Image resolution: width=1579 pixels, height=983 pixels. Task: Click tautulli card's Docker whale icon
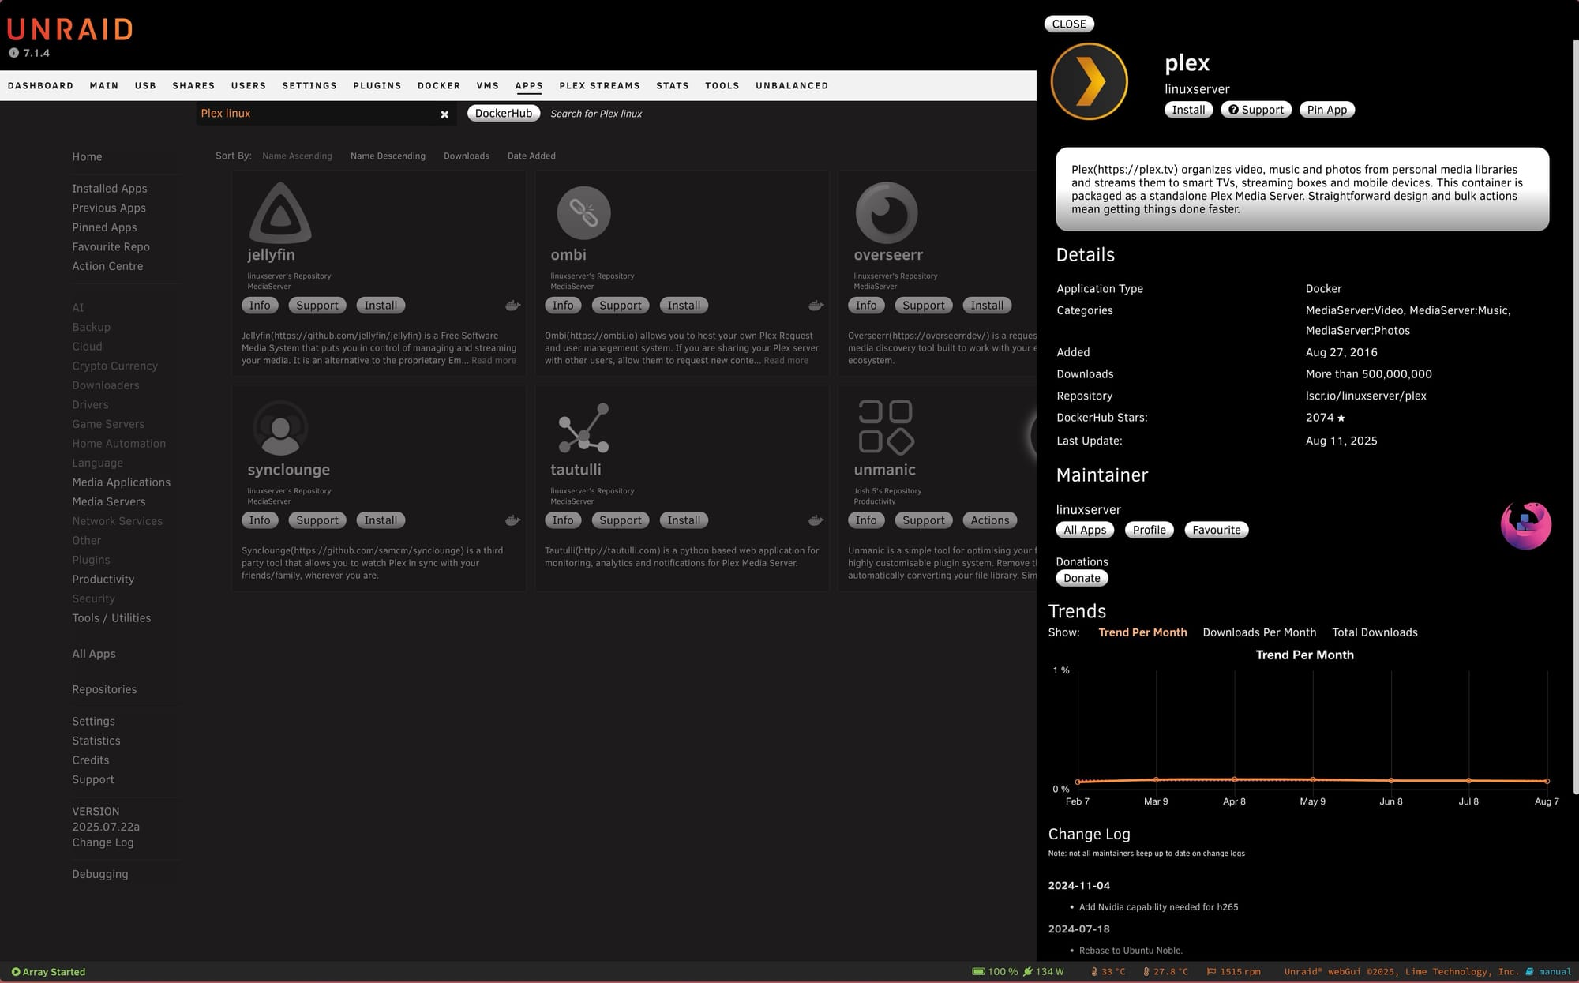coord(816,520)
